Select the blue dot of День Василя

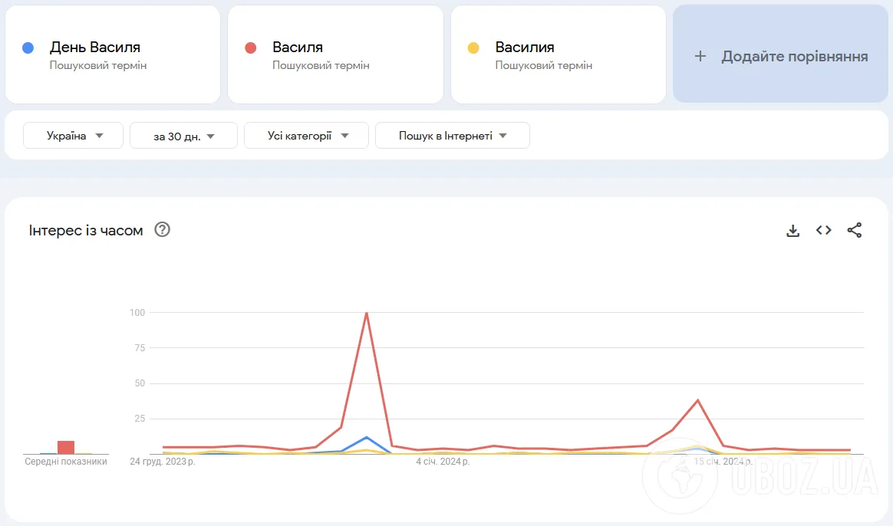28,48
